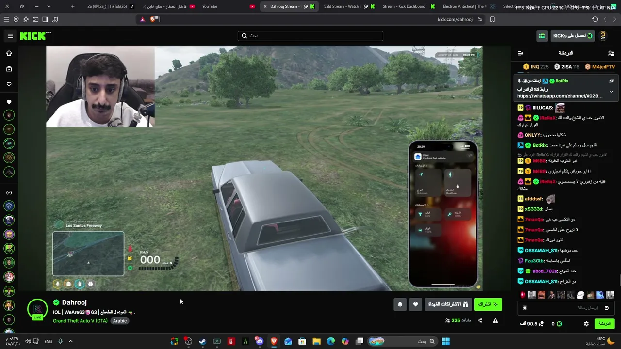
Task: Open the Home icon in Kick sidebar
Action: [x=9, y=53]
